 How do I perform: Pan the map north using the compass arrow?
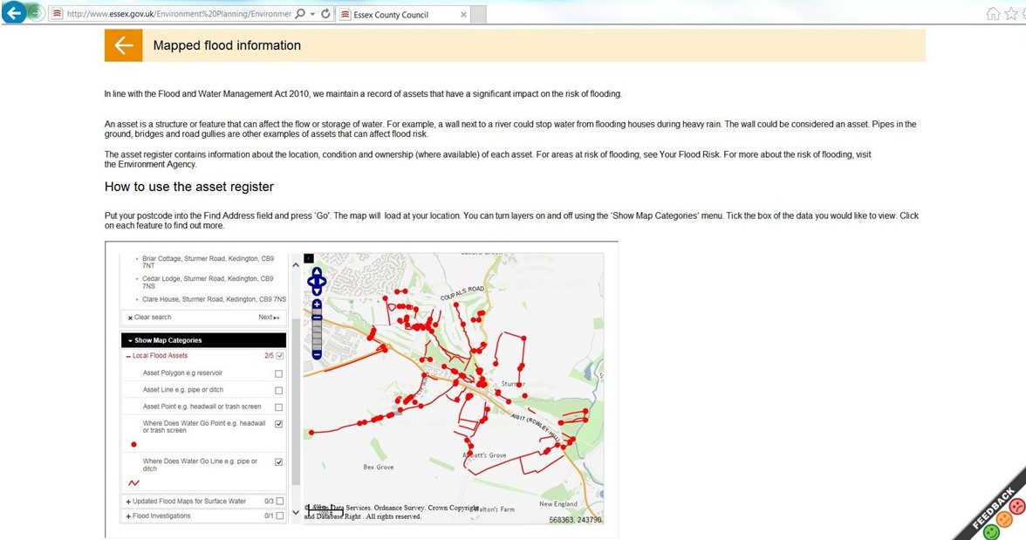click(x=317, y=272)
